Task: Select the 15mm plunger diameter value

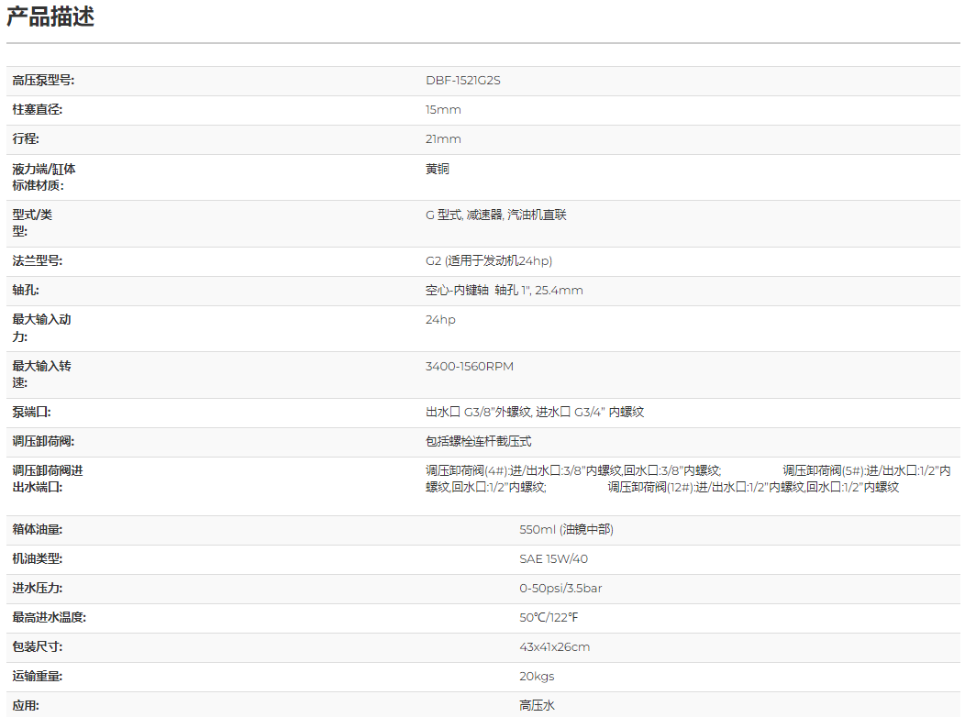Action: [443, 110]
